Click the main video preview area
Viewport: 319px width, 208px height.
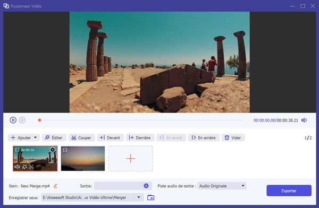click(x=159, y=62)
